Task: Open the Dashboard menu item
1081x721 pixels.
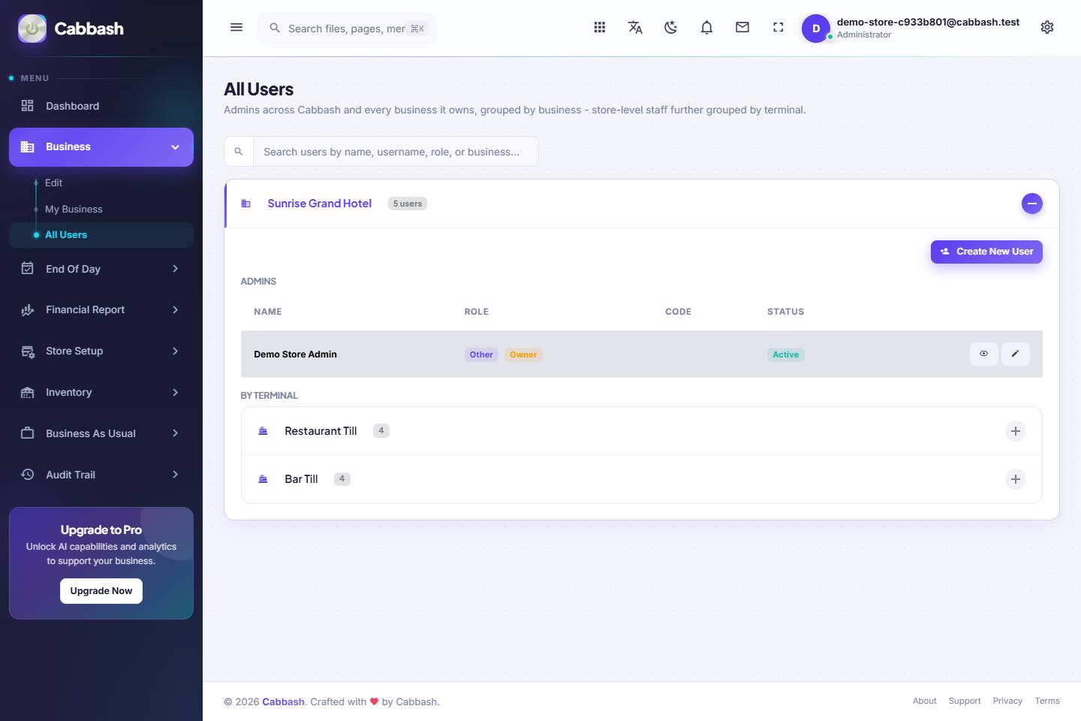Action: [x=101, y=106]
